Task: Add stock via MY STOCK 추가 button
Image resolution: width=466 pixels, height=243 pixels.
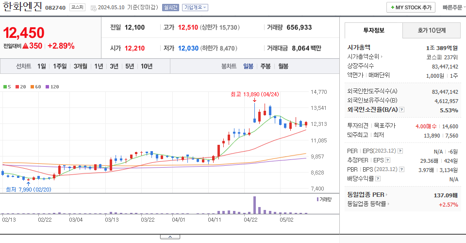Action: pos(411,7)
